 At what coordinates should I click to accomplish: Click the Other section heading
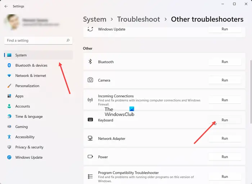point(87,49)
